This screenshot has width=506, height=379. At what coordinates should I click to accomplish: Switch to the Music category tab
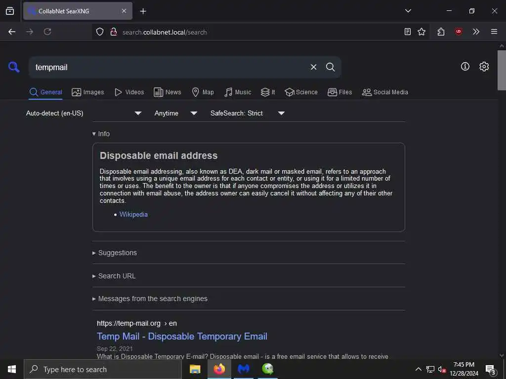click(x=238, y=92)
